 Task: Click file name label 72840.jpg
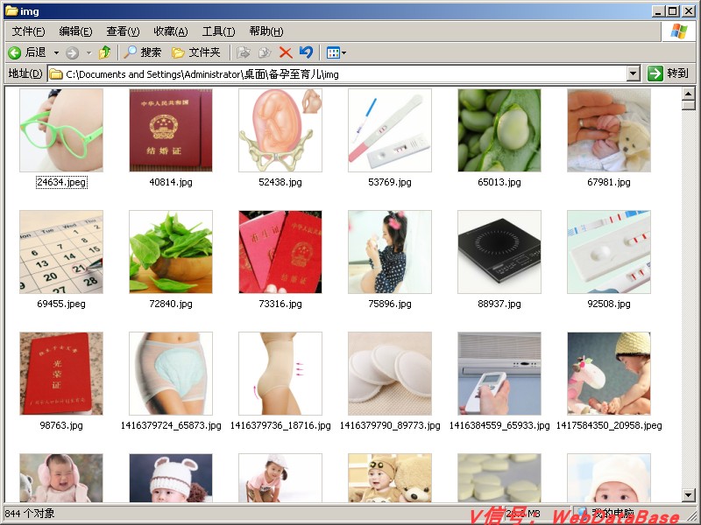(x=171, y=304)
